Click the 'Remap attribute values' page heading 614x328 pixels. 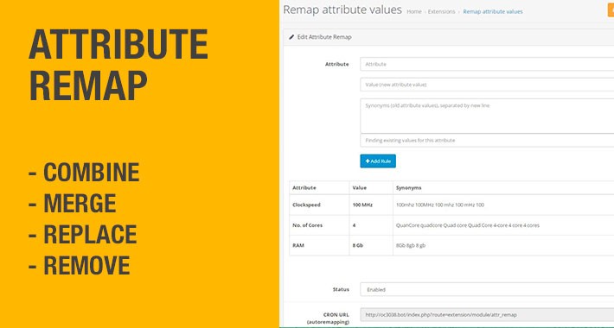[342, 9]
